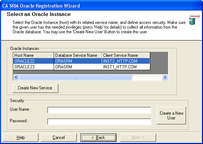Click the INST2_HTTP.COM cell
The image size is (203, 144).
click(x=126, y=61)
